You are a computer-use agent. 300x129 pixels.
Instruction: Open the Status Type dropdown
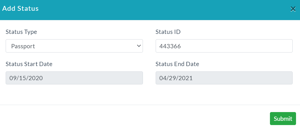[x=74, y=46]
